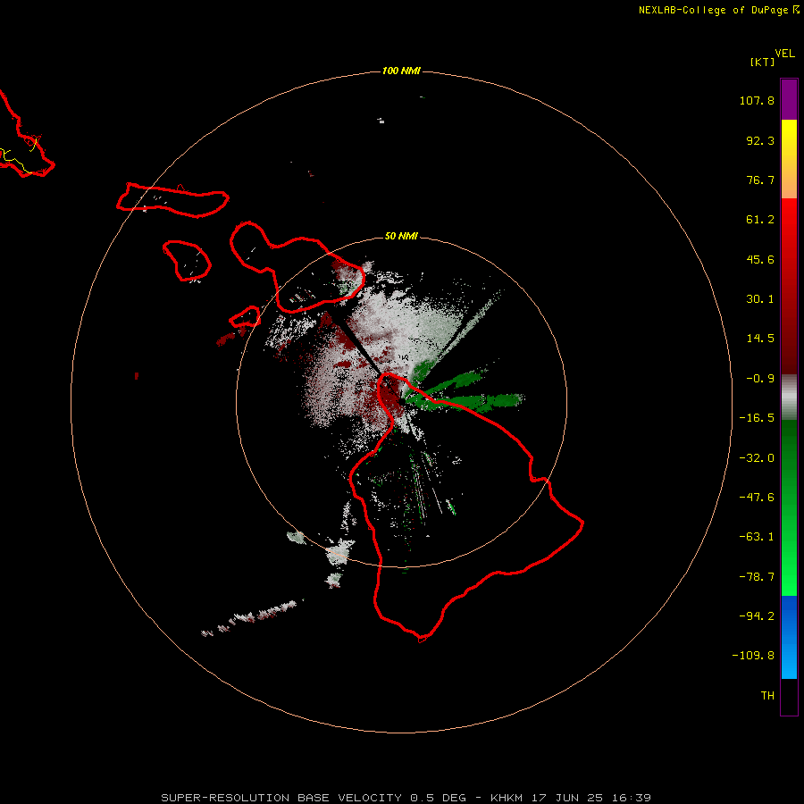The width and height of the screenshot is (804, 804).
Task: Click the purple segment of the velocity color bar
Action: click(789, 99)
